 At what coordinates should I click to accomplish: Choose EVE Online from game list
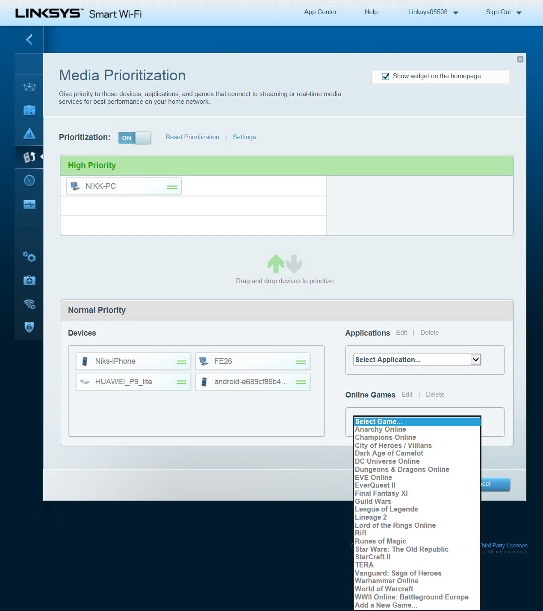tap(417, 477)
